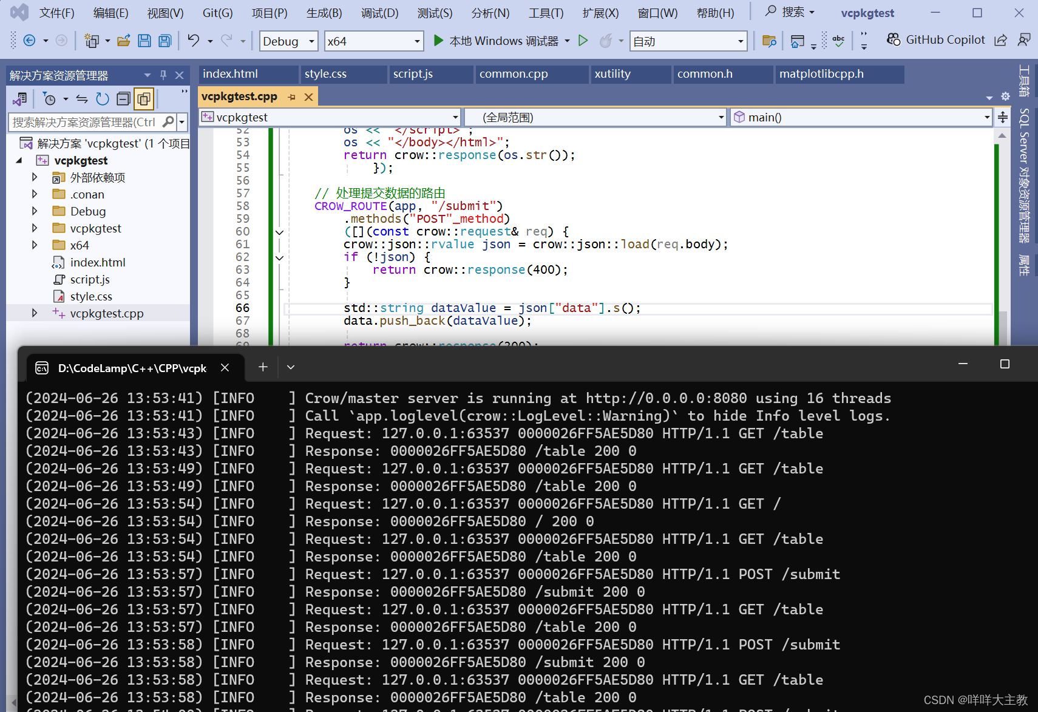Save all files using Save All icon

click(x=164, y=41)
